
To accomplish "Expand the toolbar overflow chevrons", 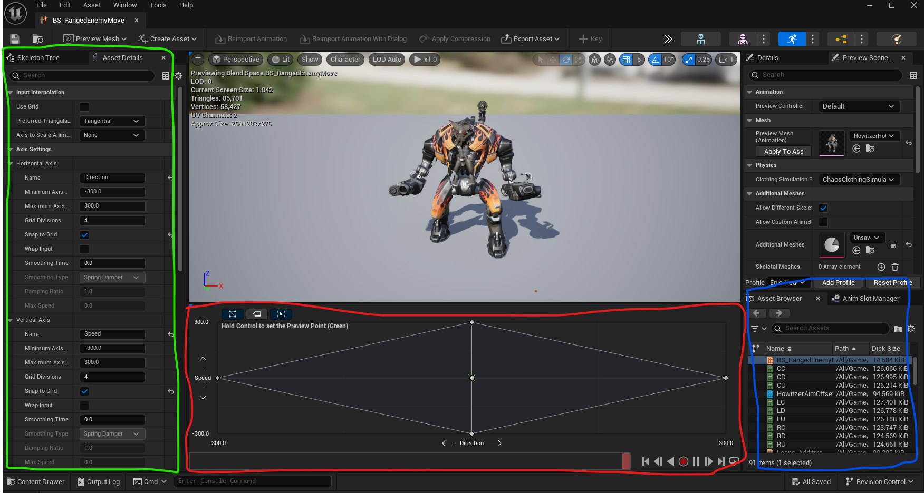I will [x=668, y=39].
